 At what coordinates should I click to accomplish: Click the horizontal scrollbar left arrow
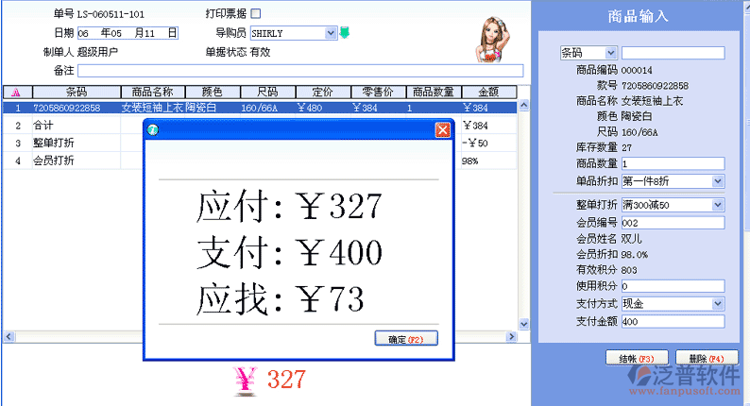[9, 337]
